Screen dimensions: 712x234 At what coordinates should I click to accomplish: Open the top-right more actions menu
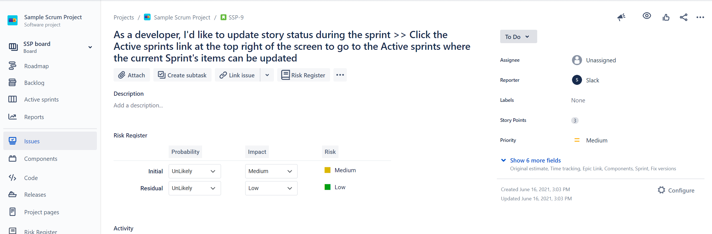point(700,17)
